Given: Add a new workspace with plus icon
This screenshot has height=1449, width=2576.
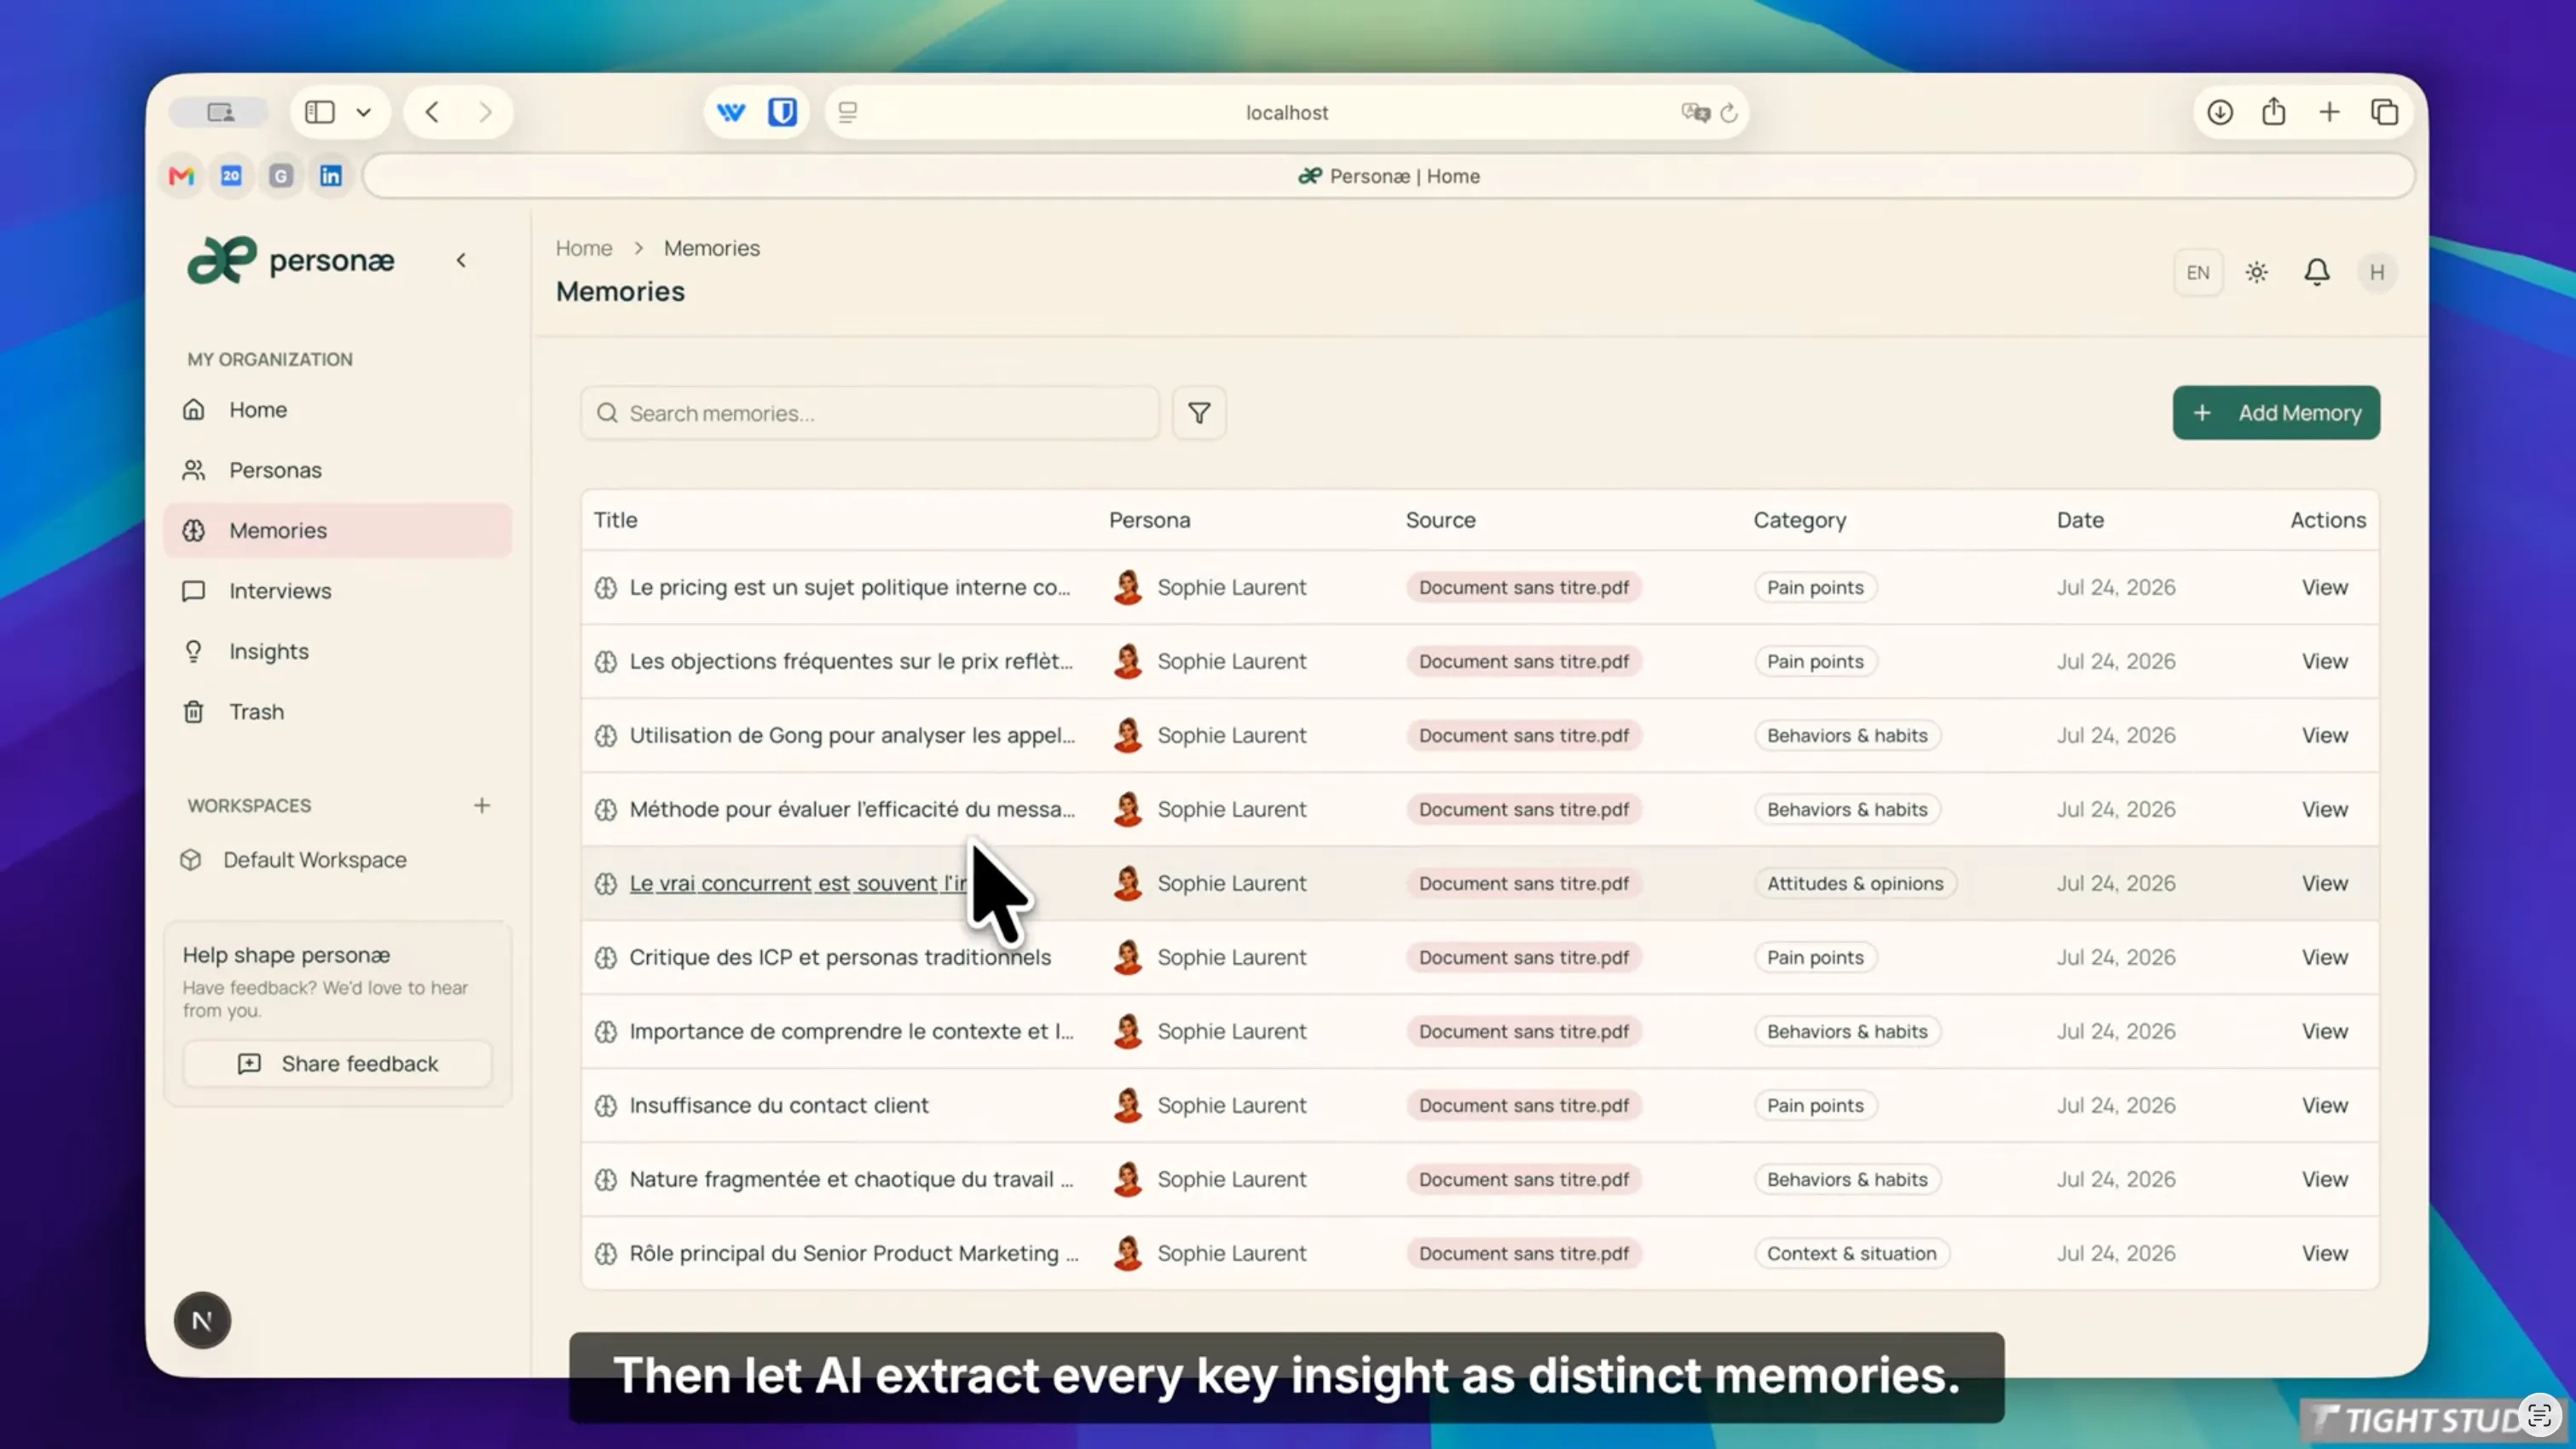Looking at the screenshot, I should click(482, 806).
